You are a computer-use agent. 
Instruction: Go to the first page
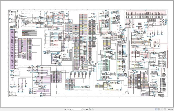point(65,109)
